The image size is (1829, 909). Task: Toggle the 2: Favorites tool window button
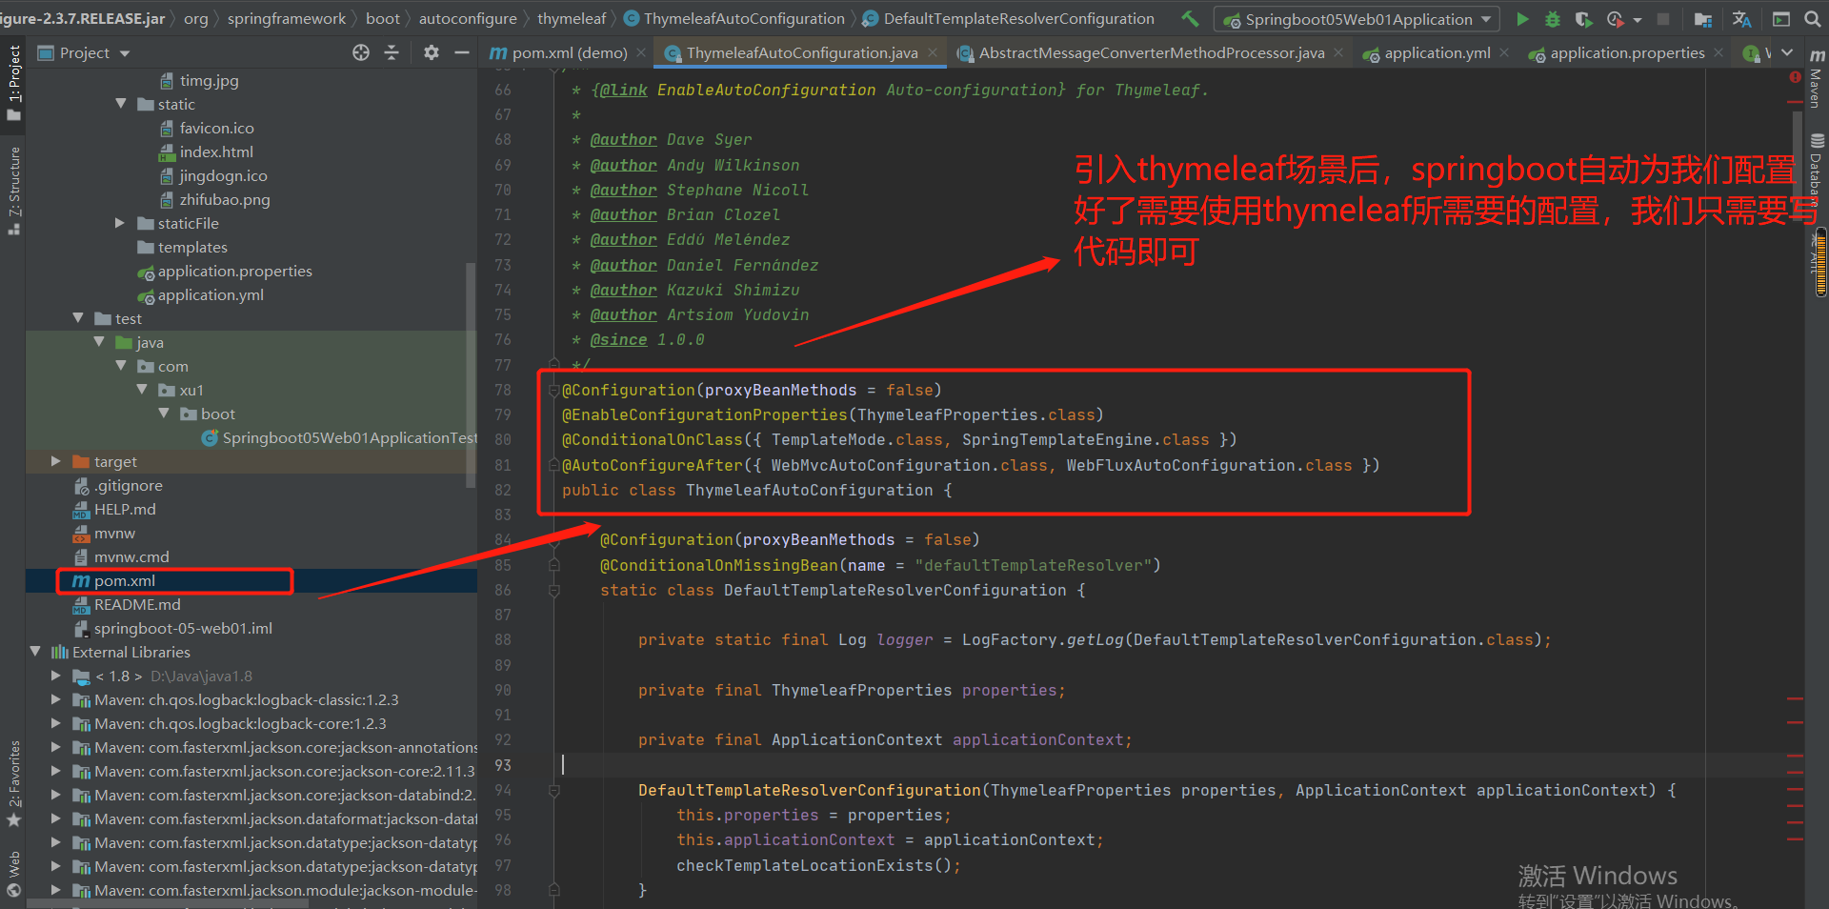13,783
